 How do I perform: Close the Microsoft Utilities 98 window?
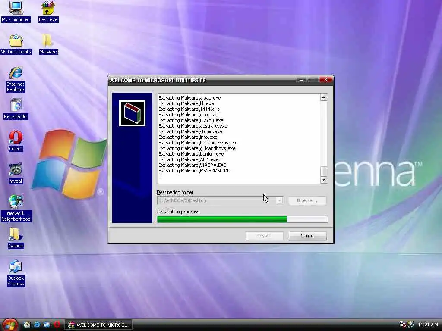click(326, 80)
